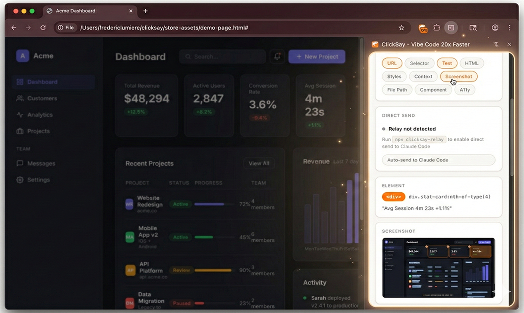Toggle the browser side panel icon
524x313 pixels.
point(451,28)
